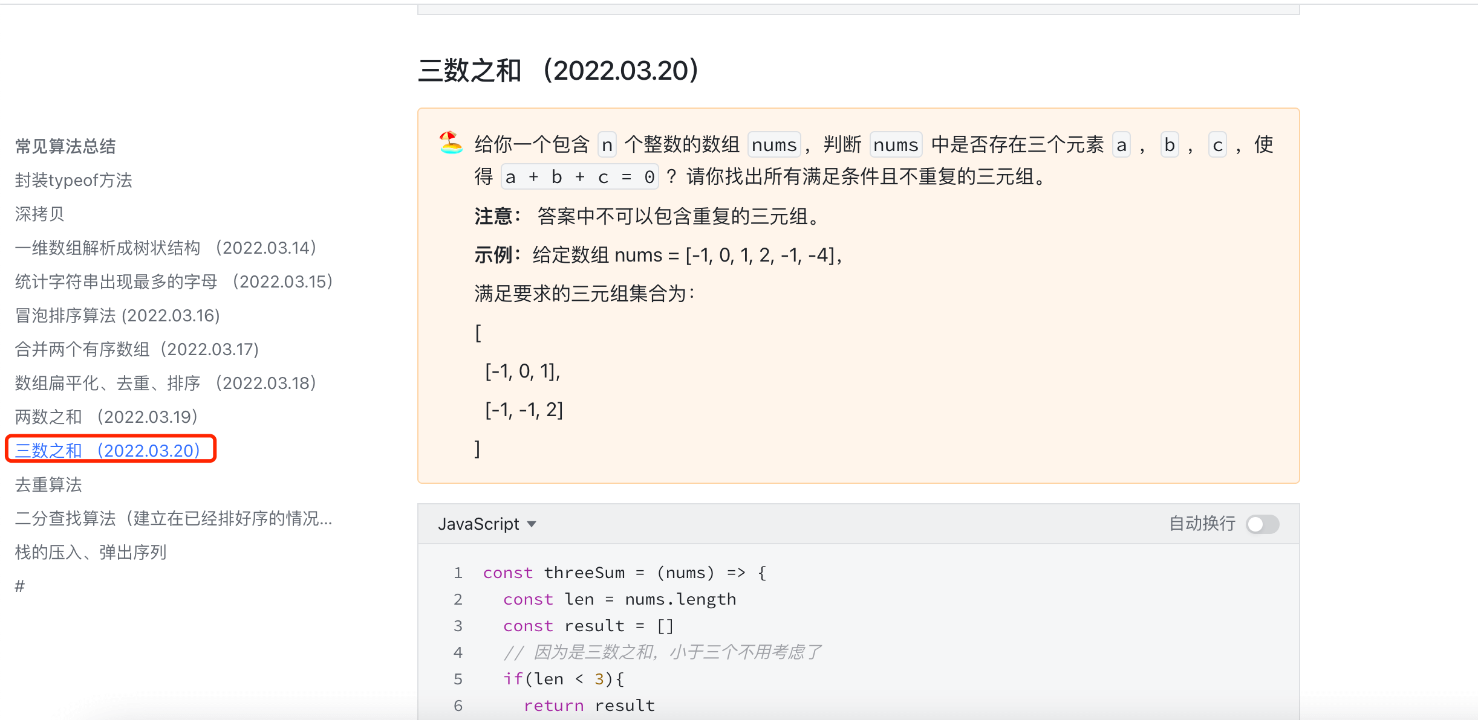1478x720 pixels.
Task: Select 去重算法 in the outline
Action: click(x=48, y=484)
